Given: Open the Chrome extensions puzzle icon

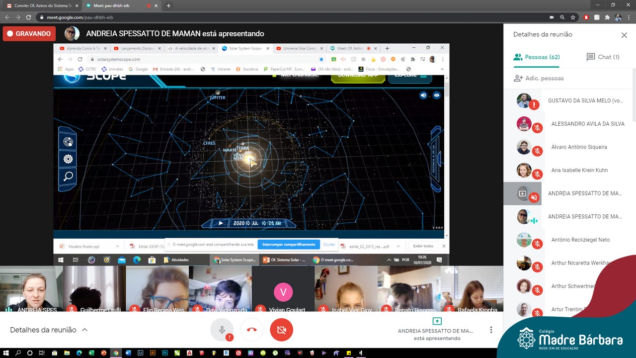Looking at the screenshot, I should (607, 17).
